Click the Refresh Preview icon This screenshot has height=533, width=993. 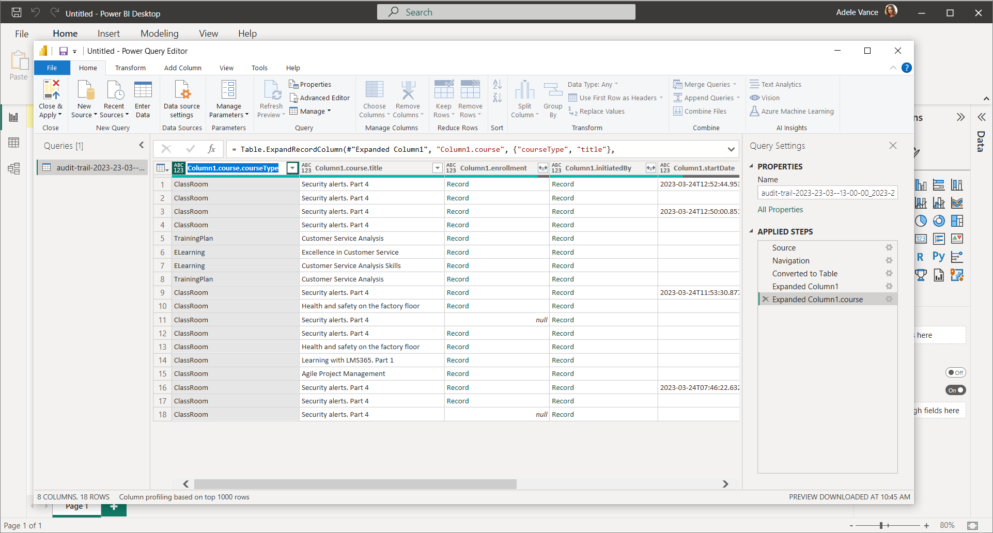point(272,90)
